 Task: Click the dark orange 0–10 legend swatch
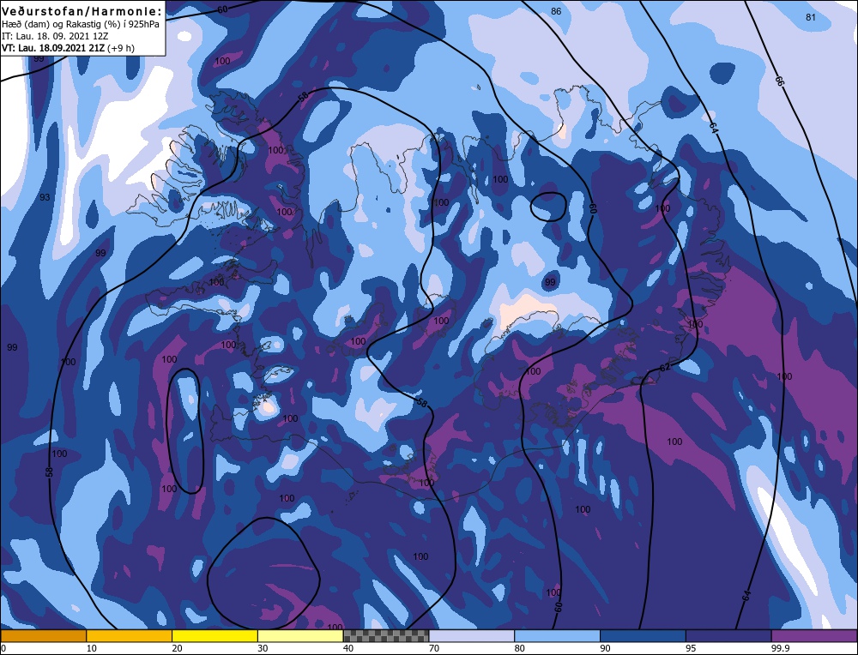click(x=43, y=635)
